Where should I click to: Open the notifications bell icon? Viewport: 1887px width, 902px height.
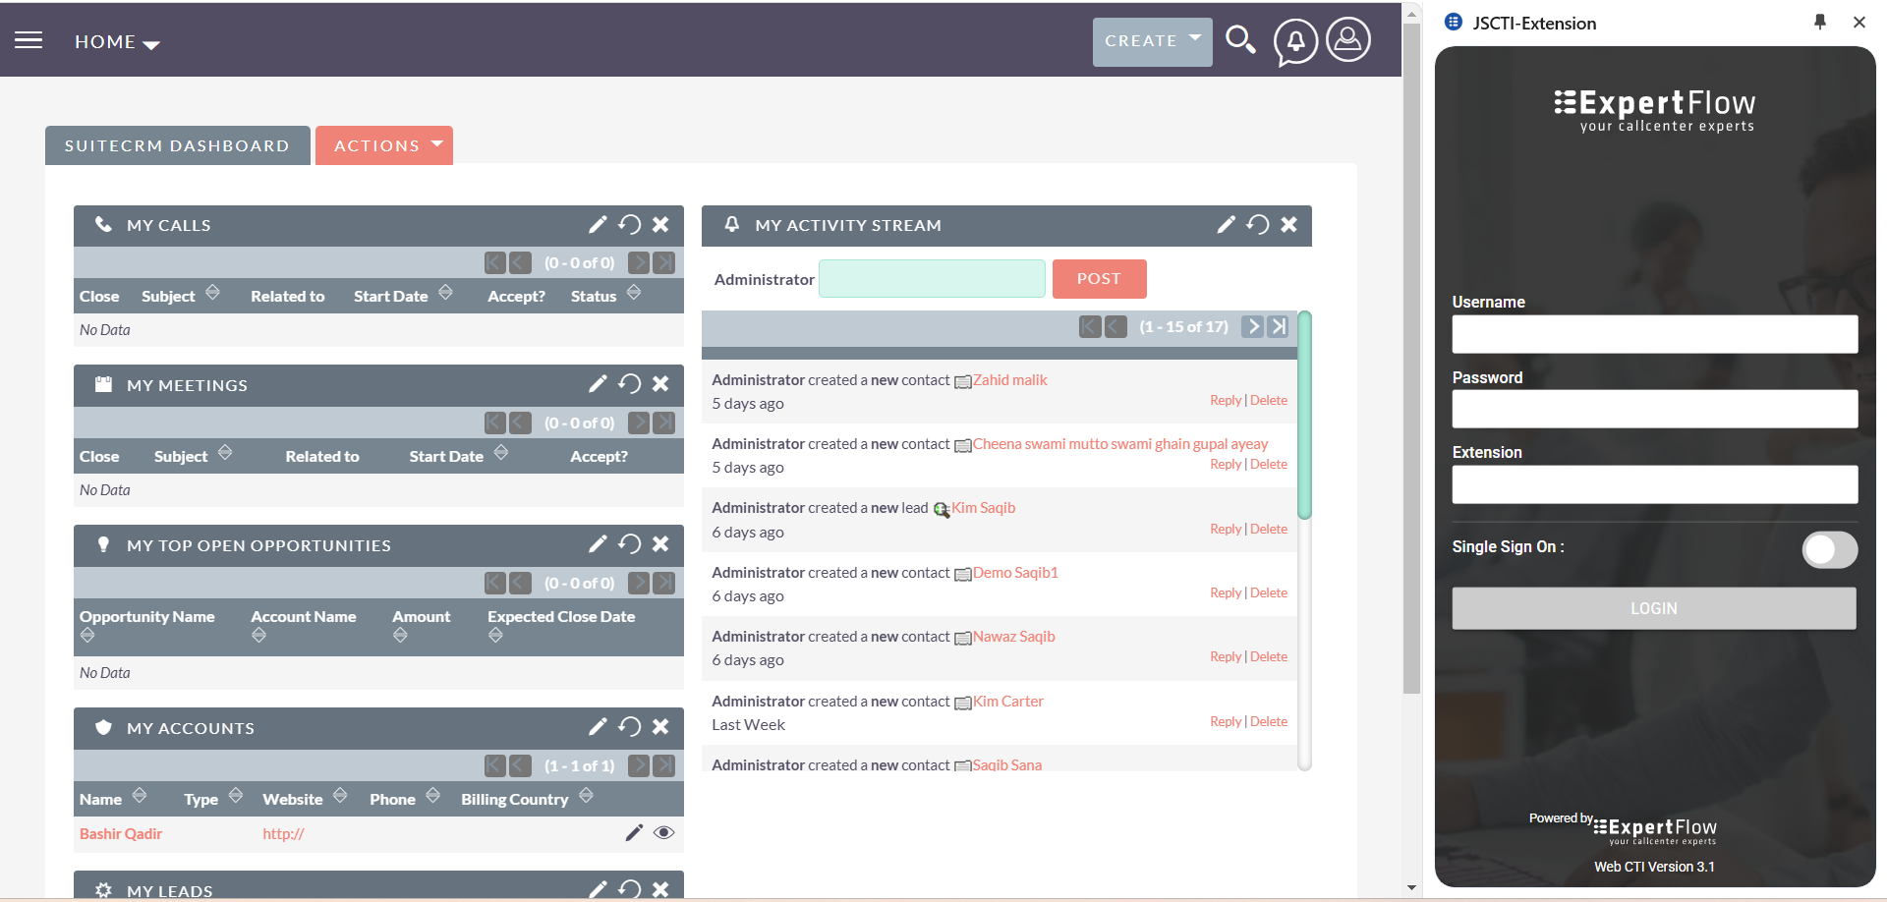pyautogui.click(x=1295, y=41)
